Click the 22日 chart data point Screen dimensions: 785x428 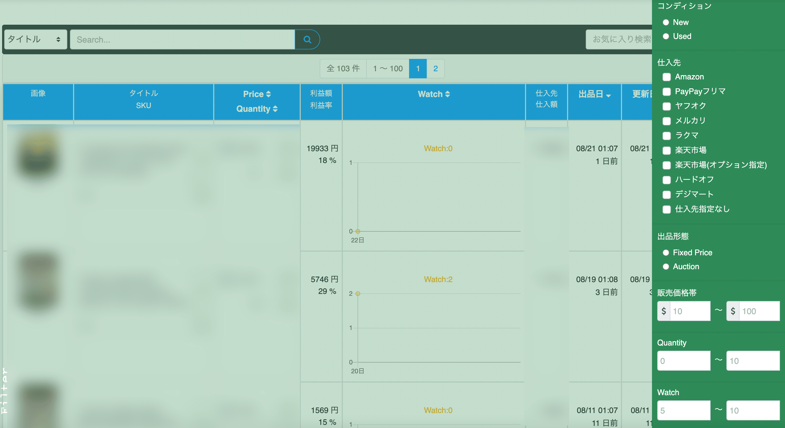(358, 231)
